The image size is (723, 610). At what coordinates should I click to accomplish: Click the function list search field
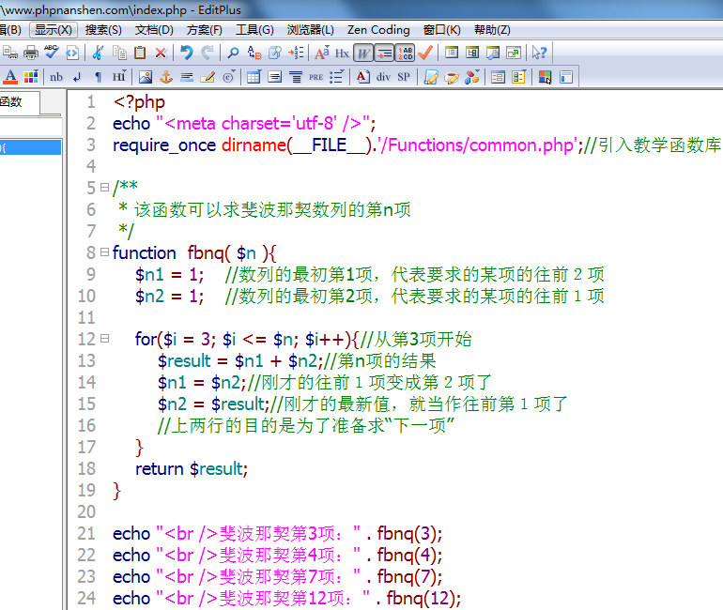31,127
